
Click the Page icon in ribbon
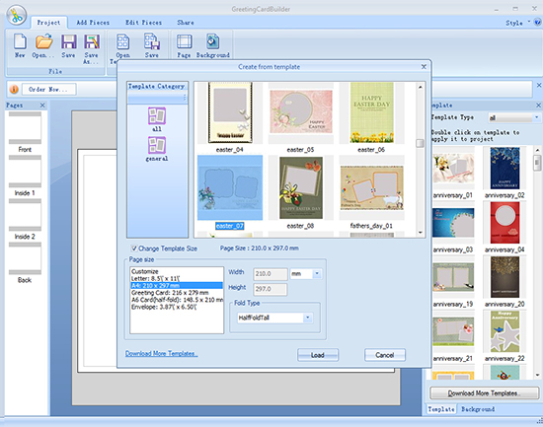click(184, 41)
